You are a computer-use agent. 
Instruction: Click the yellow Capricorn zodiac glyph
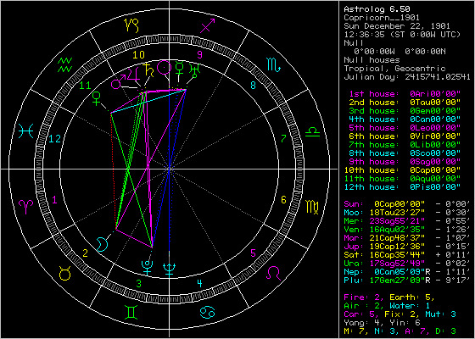click(131, 25)
